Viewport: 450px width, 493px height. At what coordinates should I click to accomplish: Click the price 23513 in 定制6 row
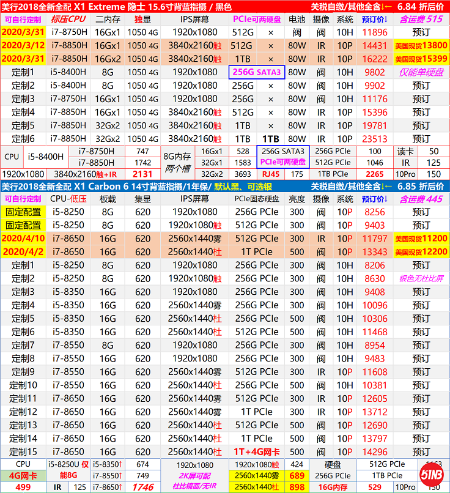[374, 139]
